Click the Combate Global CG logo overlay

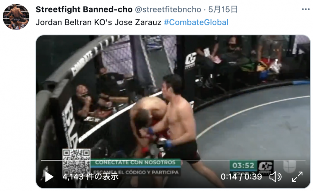(266, 167)
